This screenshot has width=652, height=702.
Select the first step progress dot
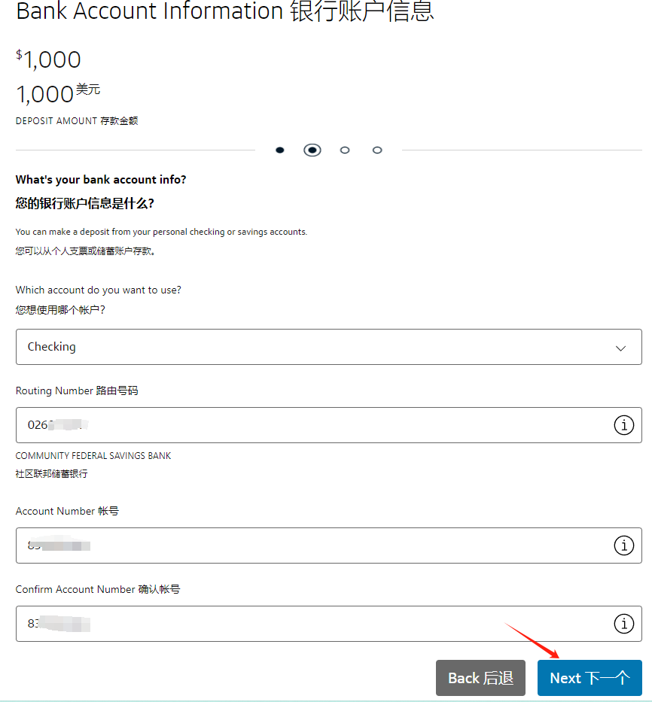[279, 150]
